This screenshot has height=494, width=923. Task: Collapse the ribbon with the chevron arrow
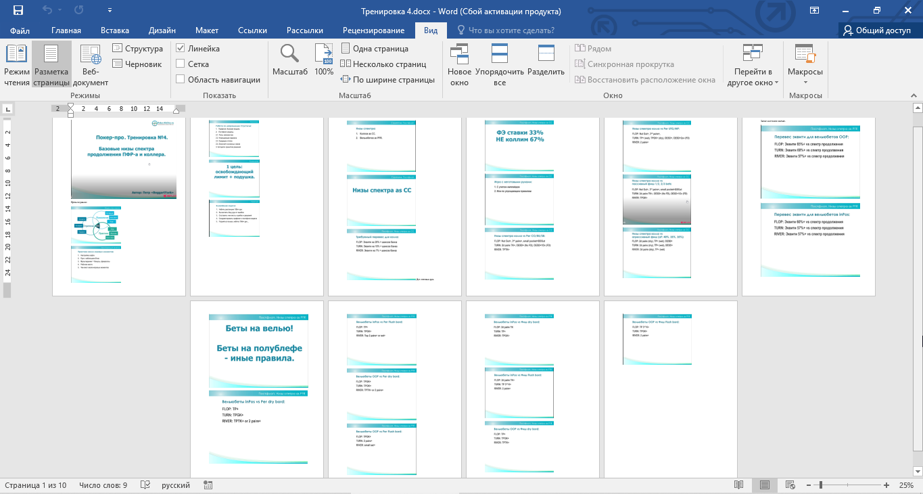913,96
